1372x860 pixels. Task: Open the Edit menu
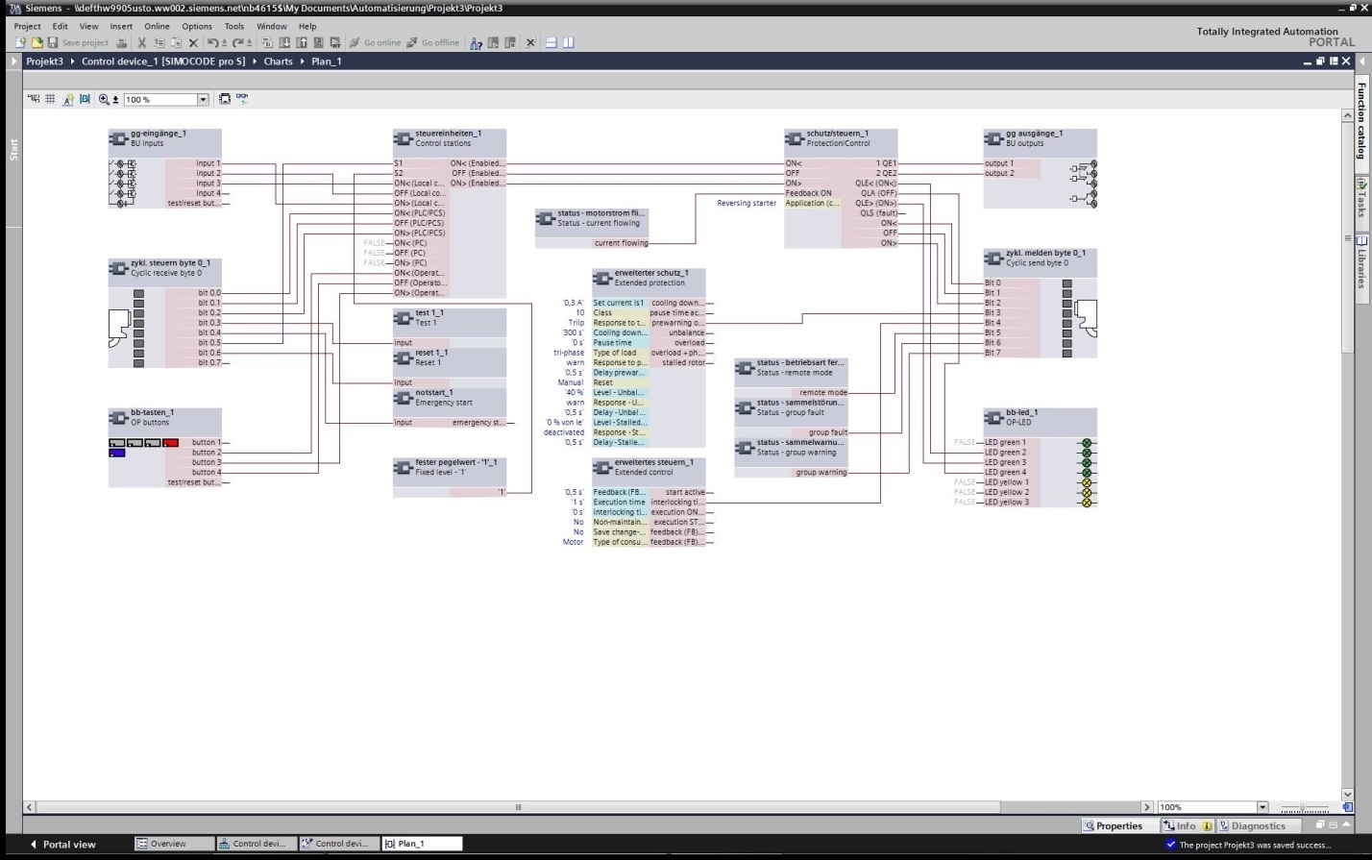click(60, 27)
